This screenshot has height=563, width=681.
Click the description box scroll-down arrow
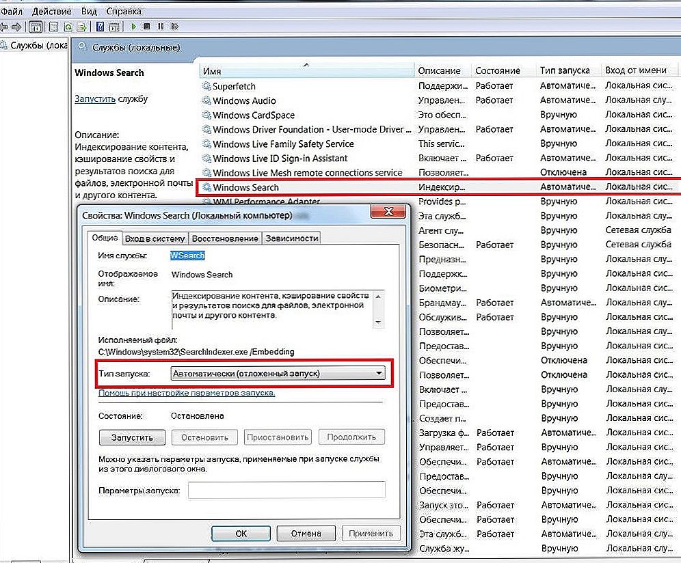coord(378,322)
